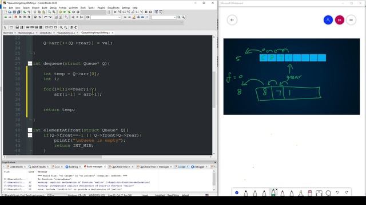Open the File menu

[5, 7]
